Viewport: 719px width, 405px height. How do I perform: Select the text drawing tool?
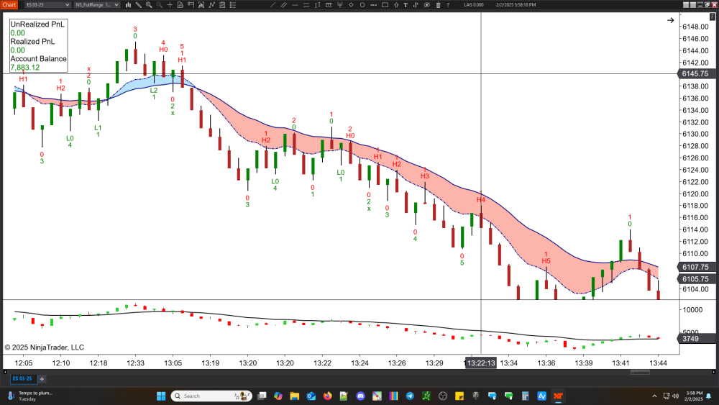(x=406, y=5)
